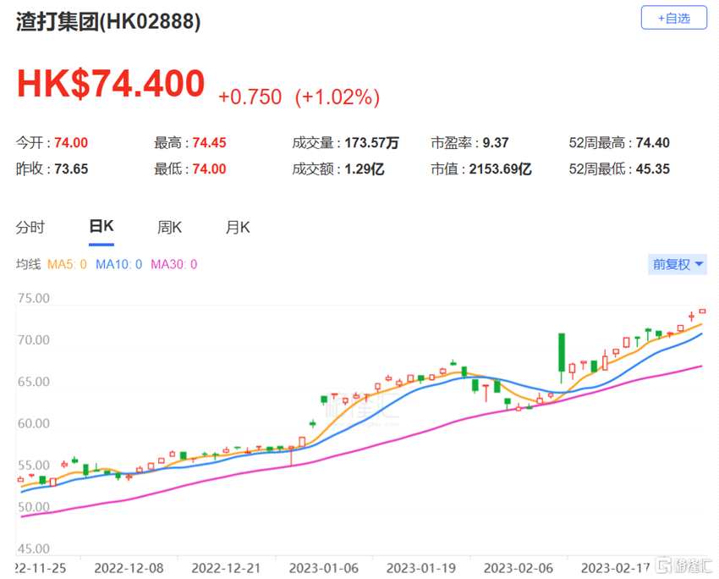Screen dimensions: 719x579
Task: Click the +0.750 change value
Action: (250, 96)
